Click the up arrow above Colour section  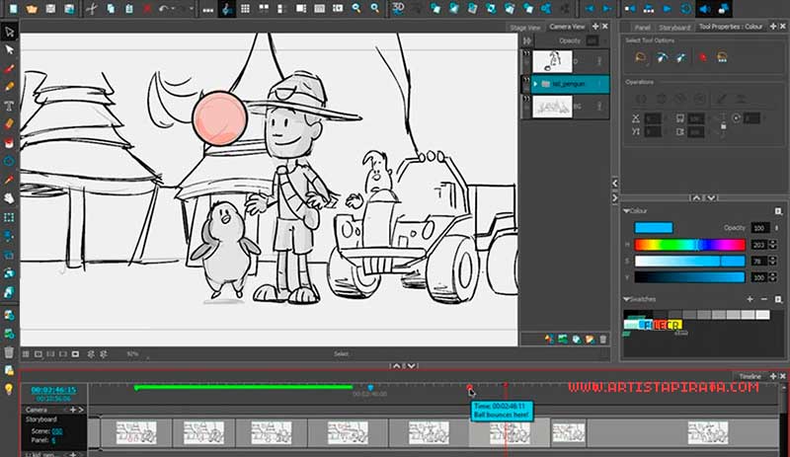(x=696, y=198)
